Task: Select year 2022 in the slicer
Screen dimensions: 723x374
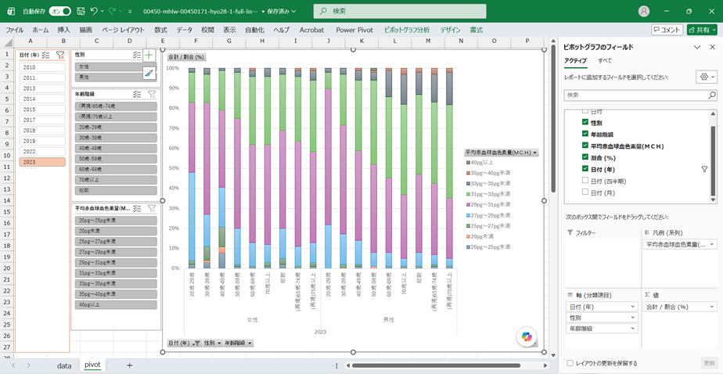Action: [42, 151]
